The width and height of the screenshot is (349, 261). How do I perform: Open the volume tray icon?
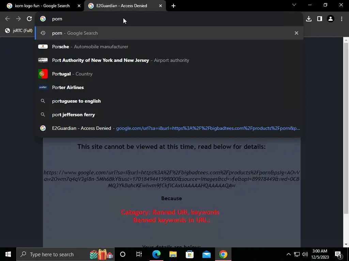point(305,254)
